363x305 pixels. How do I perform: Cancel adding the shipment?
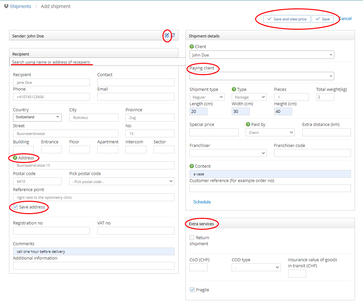pyautogui.click(x=345, y=19)
